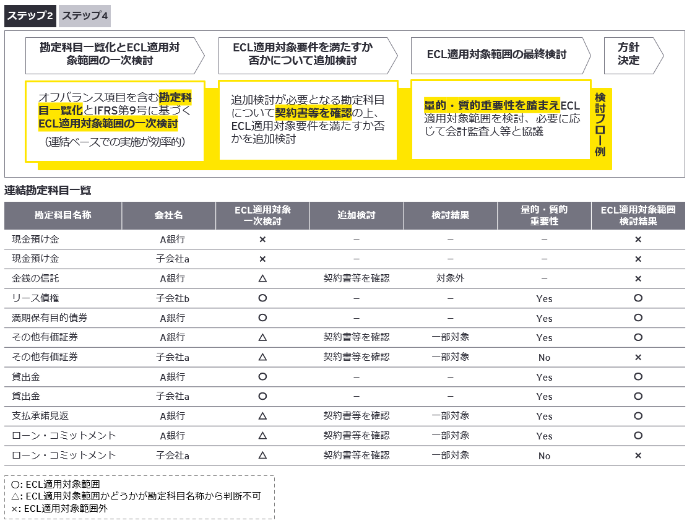The width and height of the screenshot is (692, 523).
Task: Click the ○ legend entry for ECL適用対象範囲
Action: click(56, 485)
